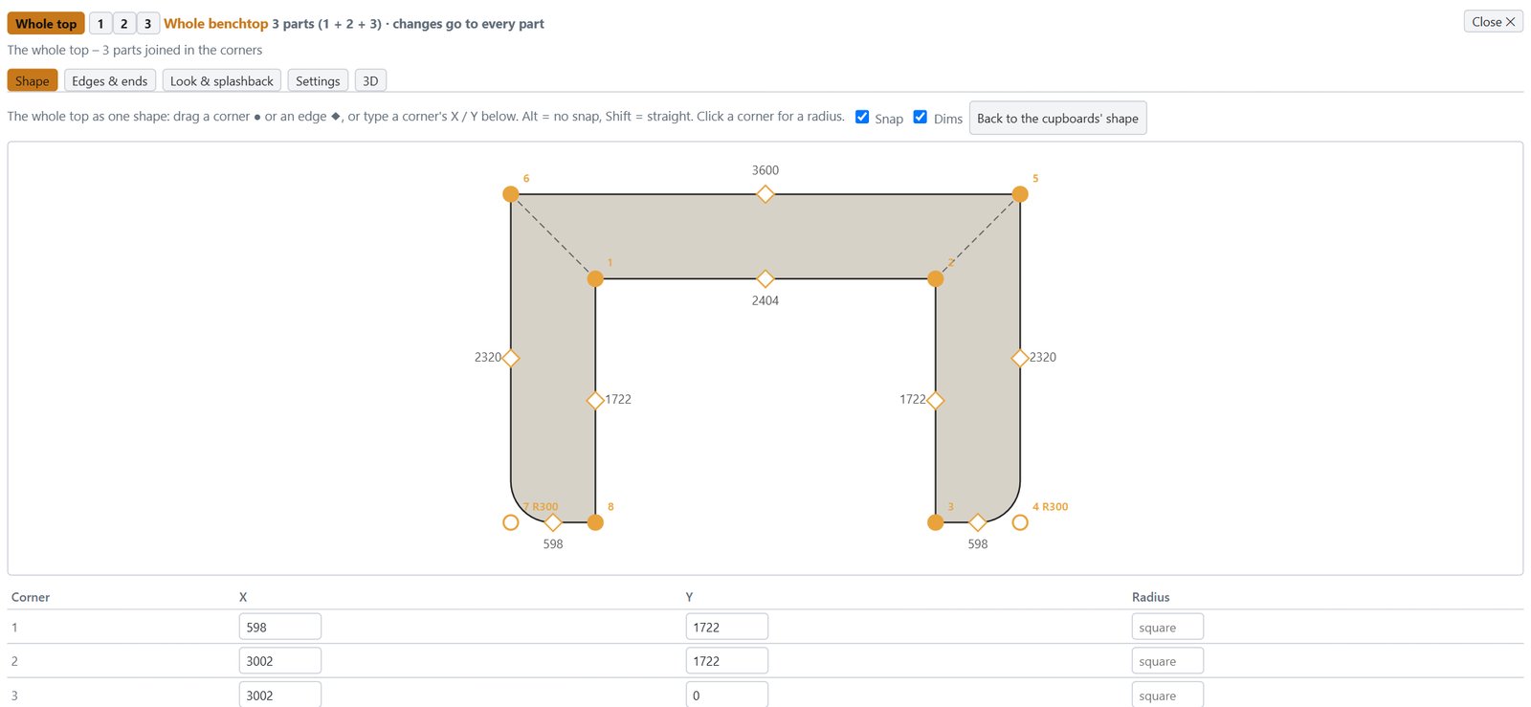
Task: Select benchtop part 1
Action: click(100, 23)
